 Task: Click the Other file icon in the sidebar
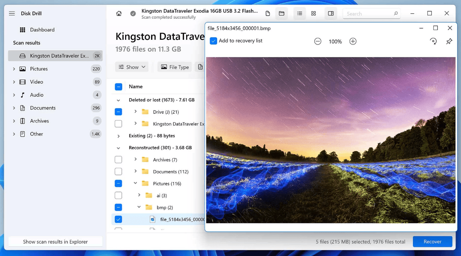(23, 134)
